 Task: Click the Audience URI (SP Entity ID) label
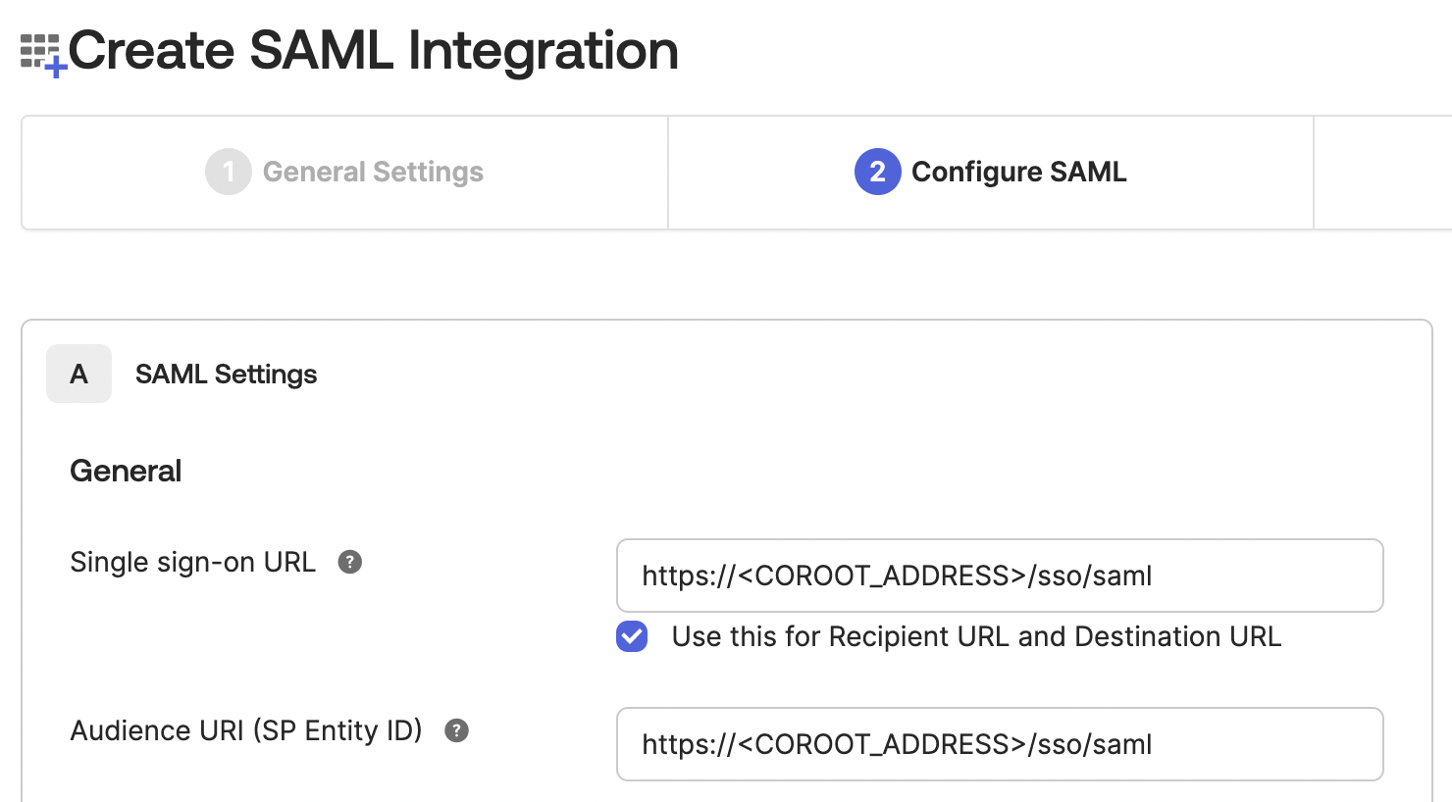pyautogui.click(x=246, y=730)
